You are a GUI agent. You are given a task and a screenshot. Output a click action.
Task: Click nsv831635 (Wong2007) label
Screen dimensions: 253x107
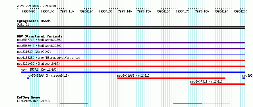coord(34,52)
